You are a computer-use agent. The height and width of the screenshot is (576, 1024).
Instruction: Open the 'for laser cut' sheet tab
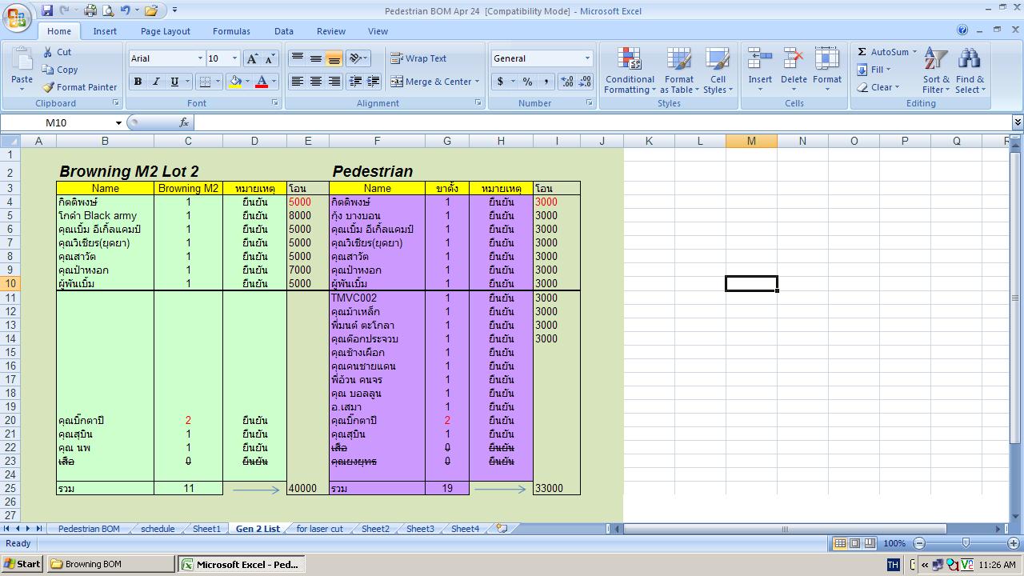pos(319,529)
